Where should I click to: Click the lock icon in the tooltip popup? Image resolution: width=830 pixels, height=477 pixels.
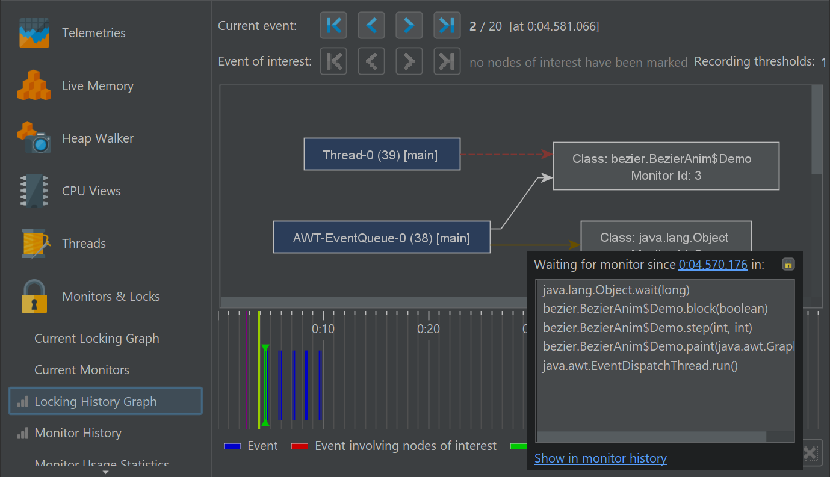pyautogui.click(x=788, y=264)
